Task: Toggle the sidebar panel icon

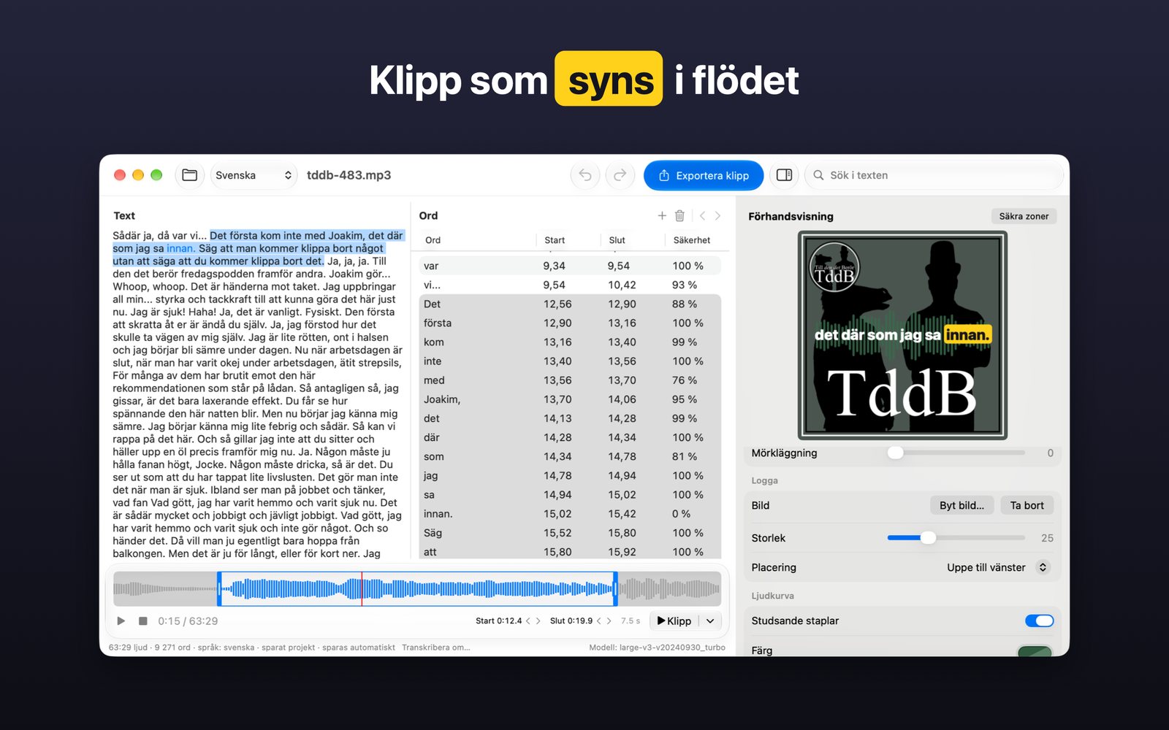Action: coord(784,175)
